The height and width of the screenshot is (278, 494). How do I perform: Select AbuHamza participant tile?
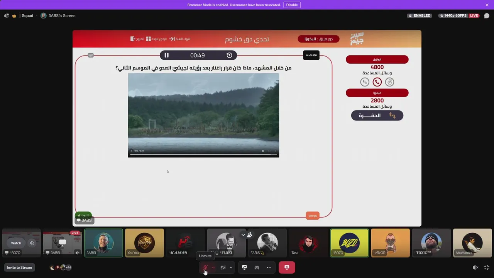(x=472, y=243)
